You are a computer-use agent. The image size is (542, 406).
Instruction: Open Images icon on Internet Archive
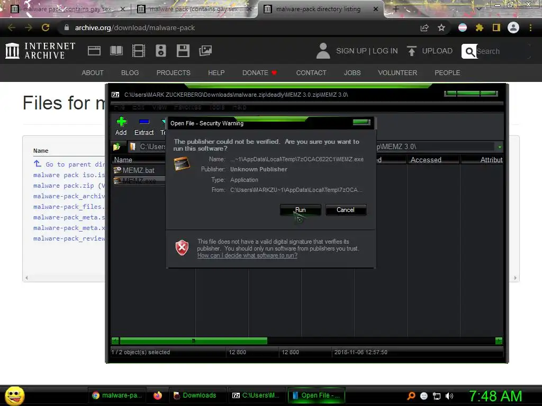[x=205, y=51]
